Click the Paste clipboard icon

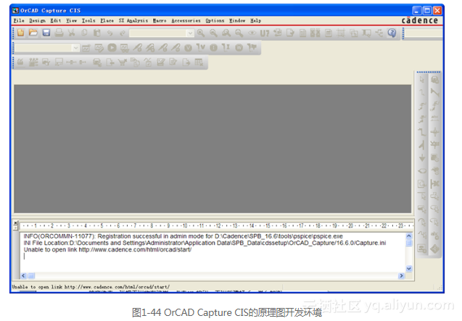click(x=97, y=33)
